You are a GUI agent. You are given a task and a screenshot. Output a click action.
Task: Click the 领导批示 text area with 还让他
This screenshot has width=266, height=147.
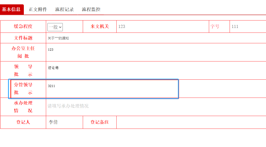click(156, 70)
